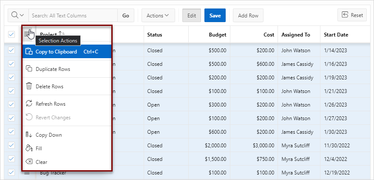Open the Status column header menu

pyautogui.click(x=155, y=35)
